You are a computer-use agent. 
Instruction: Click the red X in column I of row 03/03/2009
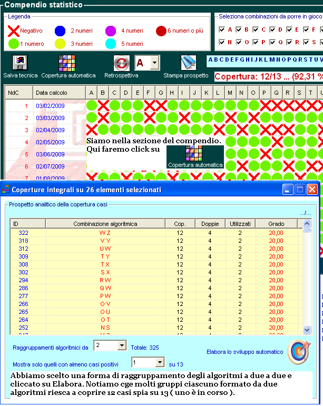coord(184,118)
